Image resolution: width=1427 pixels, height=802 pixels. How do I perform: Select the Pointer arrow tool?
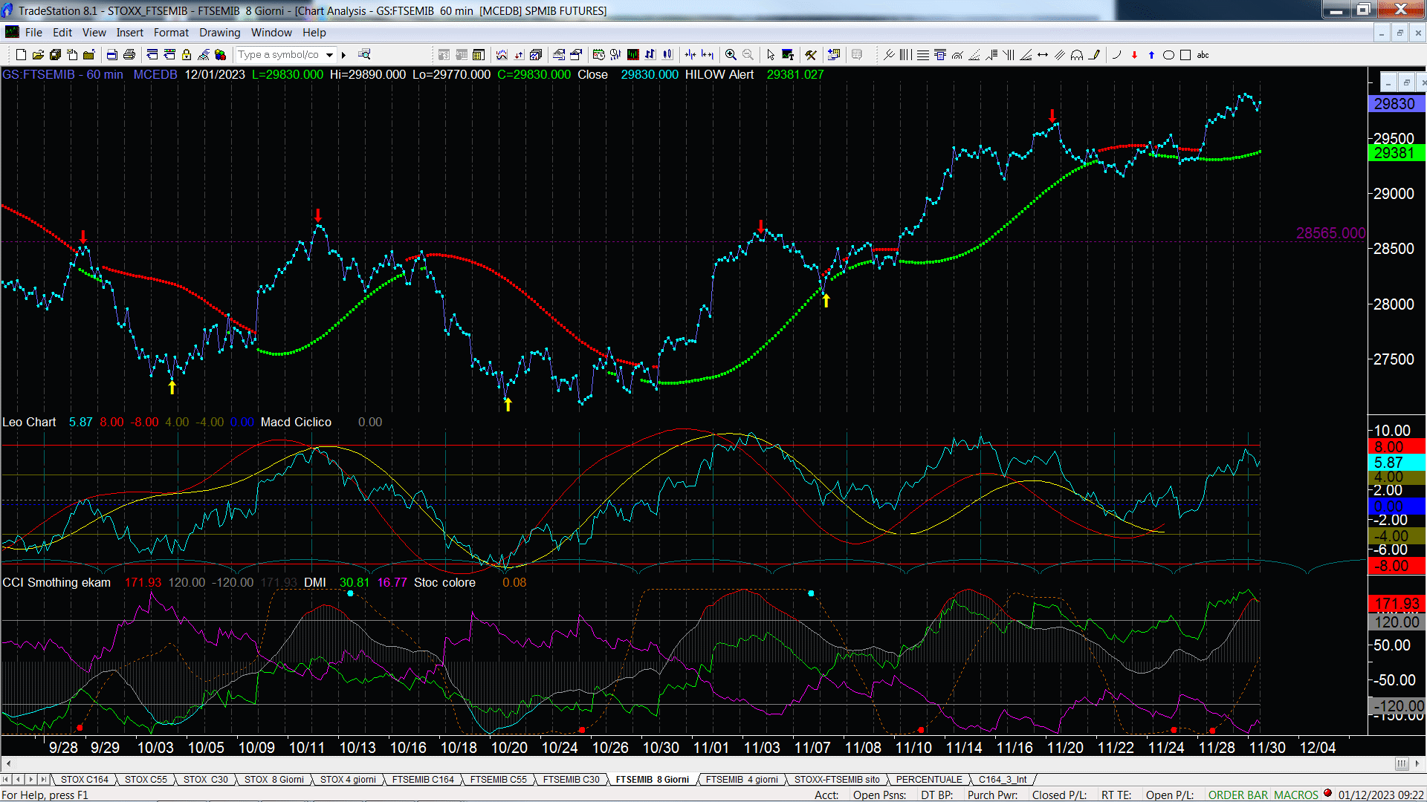(x=771, y=55)
